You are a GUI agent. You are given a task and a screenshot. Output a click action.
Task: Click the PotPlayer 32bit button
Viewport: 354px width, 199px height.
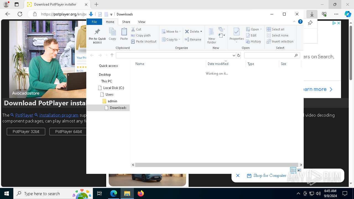coord(26,132)
